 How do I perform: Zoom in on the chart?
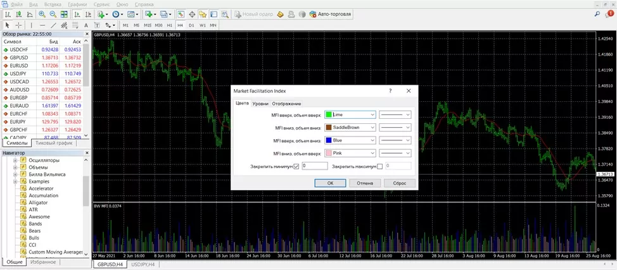(42, 15)
